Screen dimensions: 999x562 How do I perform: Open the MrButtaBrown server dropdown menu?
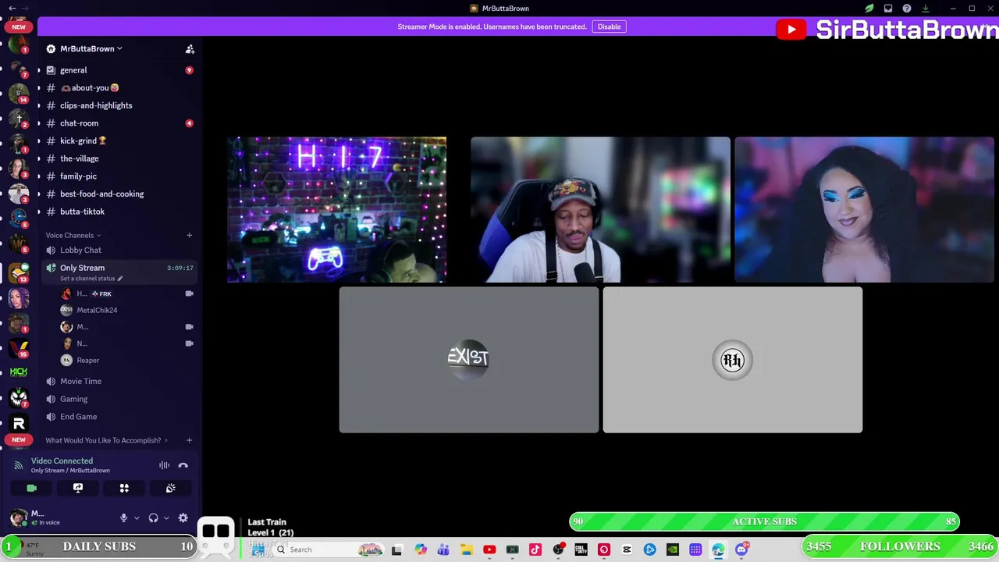pyautogui.click(x=91, y=48)
